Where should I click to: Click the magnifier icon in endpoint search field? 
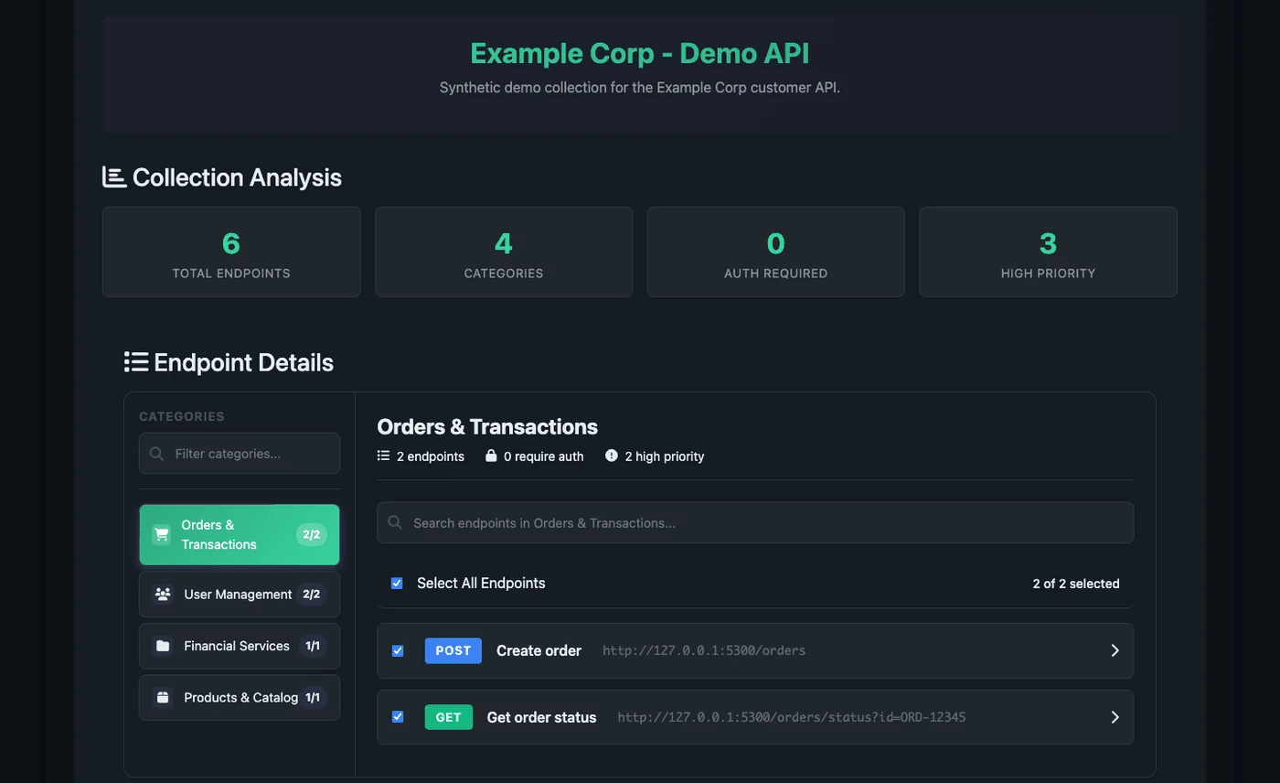click(x=395, y=523)
